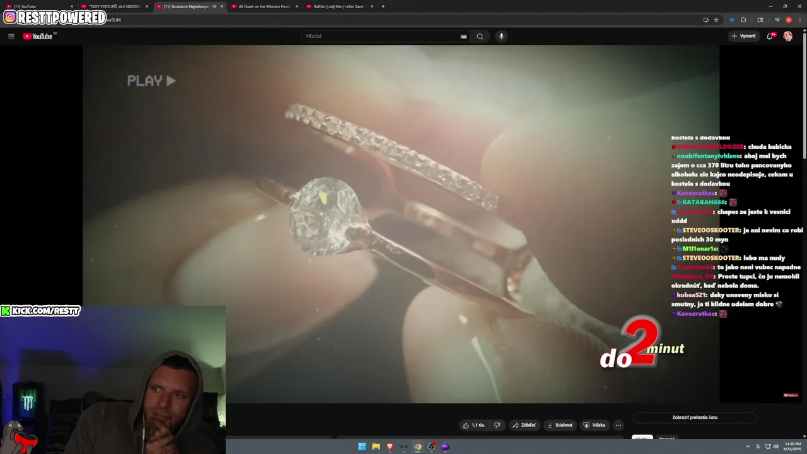
Task: Click Stiahnuť download button
Action: [x=560, y=425]
